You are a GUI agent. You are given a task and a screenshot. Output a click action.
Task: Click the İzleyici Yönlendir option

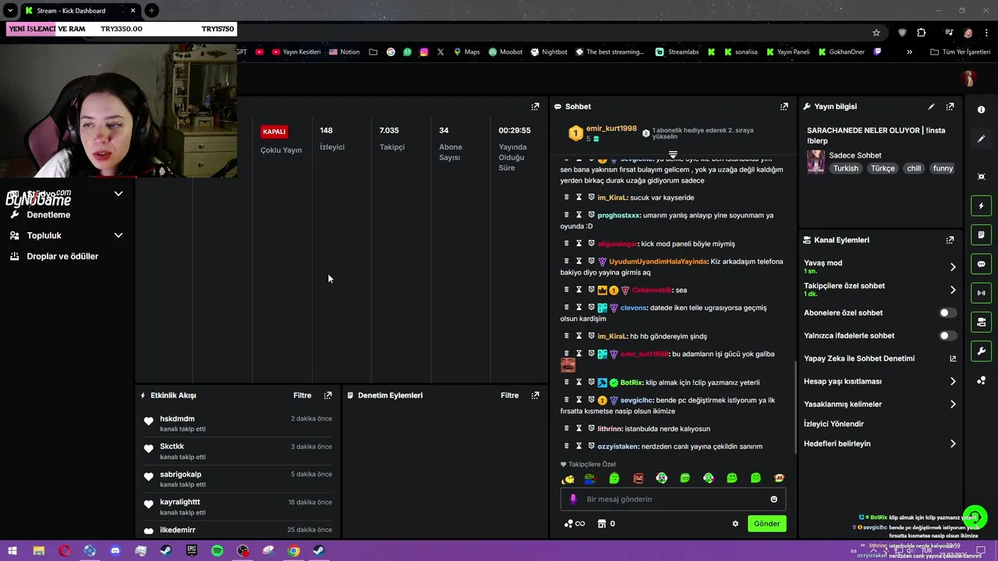tap(833, 424)
